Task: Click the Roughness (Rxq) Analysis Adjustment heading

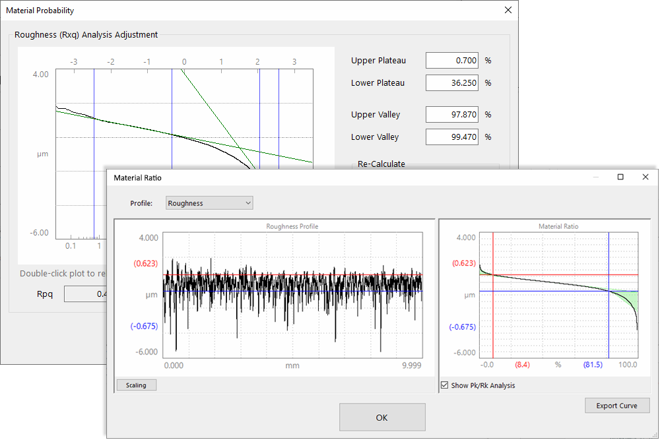Action: click(86, 34)
